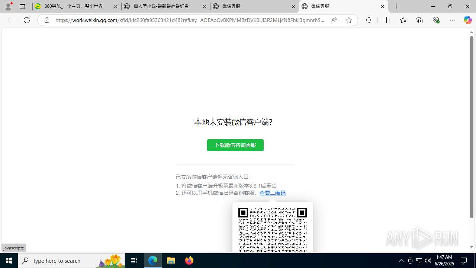Open Browser essentials icon
Image resolution: width=476 pixels, height=268 pixels.
[x=436, y=20]
